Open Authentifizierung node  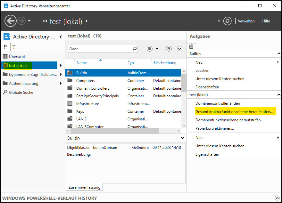[x=21, y=83]
